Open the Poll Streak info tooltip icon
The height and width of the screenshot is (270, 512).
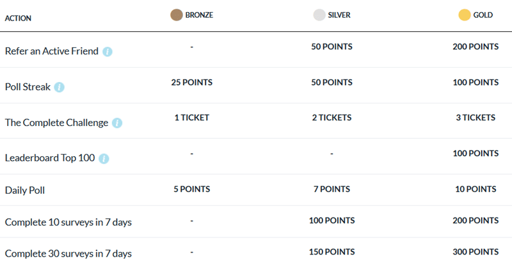59,87
